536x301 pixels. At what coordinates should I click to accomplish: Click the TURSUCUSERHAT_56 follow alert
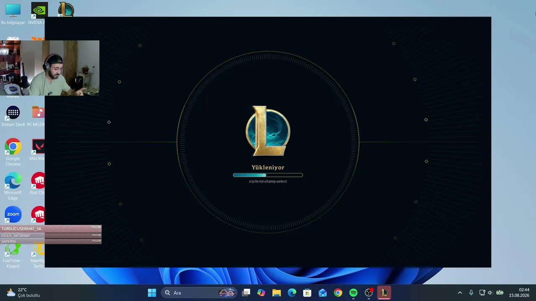tap(51, 229)
